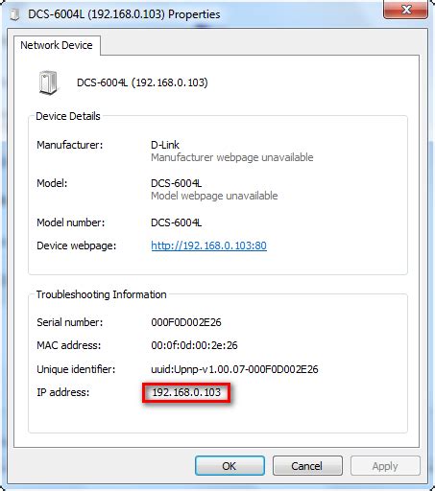
Task: Click the 'Manufacturer webpage unavailable' text
Action: 232,157
